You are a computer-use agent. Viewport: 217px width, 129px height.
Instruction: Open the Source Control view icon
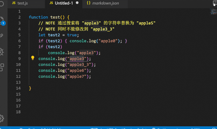click(2, 35)
